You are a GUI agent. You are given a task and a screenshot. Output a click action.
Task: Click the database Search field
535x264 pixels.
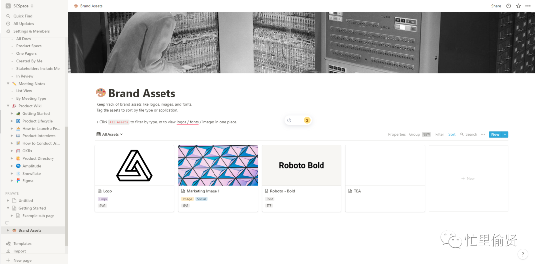[x=468, y=134]
